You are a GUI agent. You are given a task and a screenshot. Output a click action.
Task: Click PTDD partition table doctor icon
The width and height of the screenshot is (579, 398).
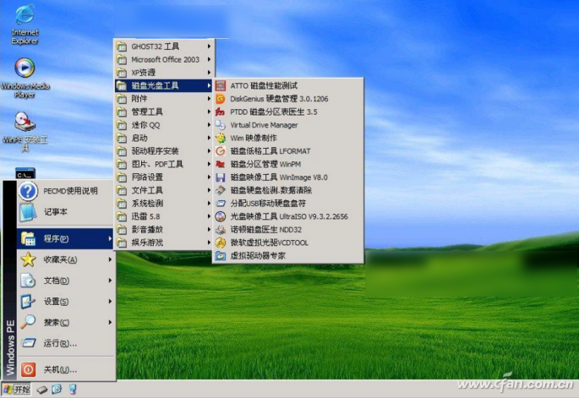tap(221, 112)
